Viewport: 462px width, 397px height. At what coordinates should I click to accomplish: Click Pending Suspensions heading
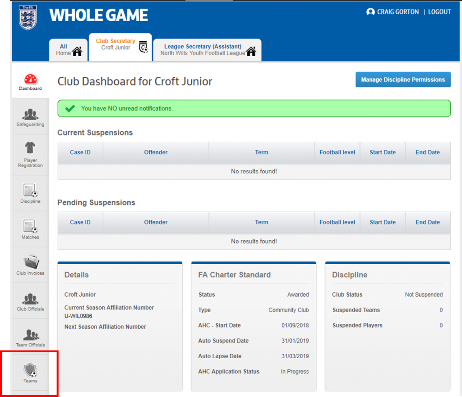[97, 203]
